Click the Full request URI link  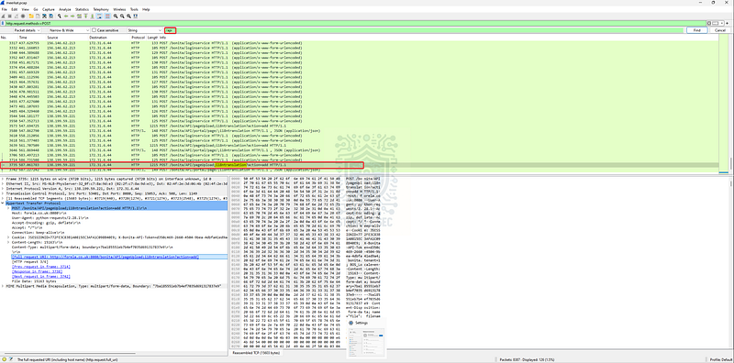105,258
